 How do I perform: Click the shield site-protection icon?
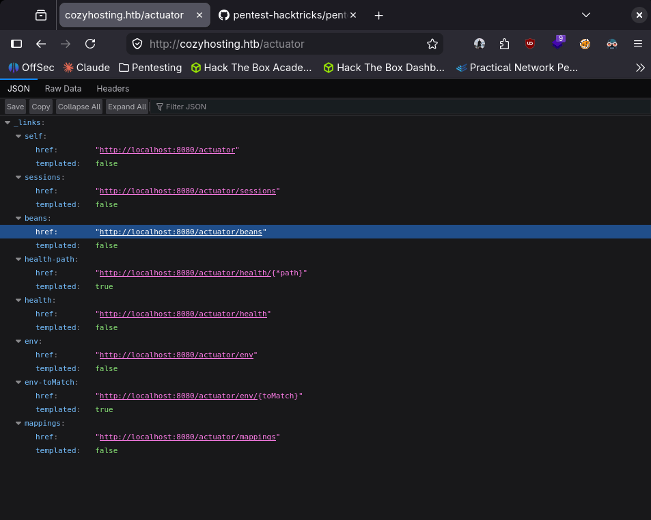tap(137, 44)
